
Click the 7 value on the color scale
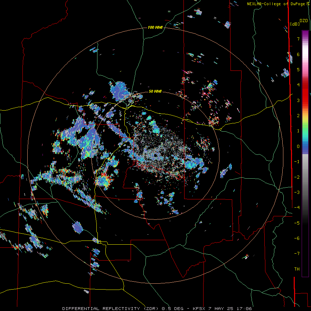(298, 39)
